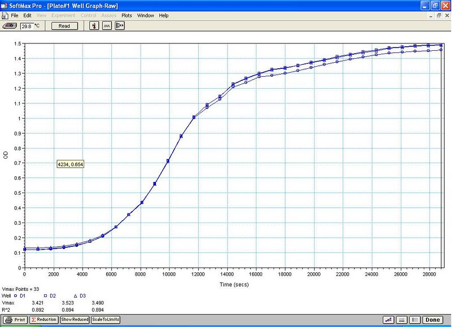Click the drawer open/close icon
The width and height of the screenshot is (452, 327).
120,25
